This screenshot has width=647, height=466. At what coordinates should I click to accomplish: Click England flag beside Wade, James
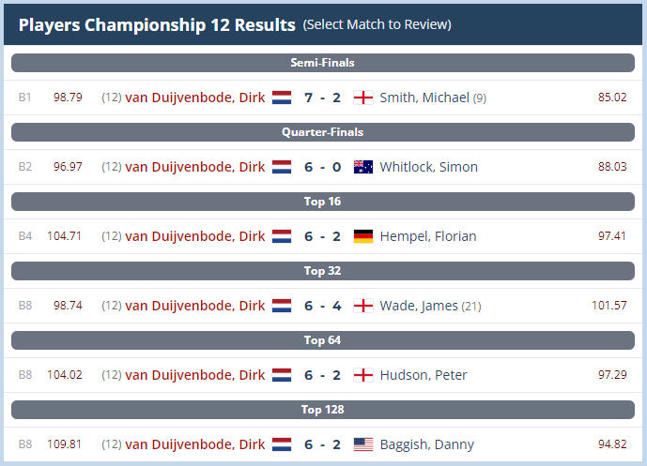pyautogui.click(x=363, y=306)
